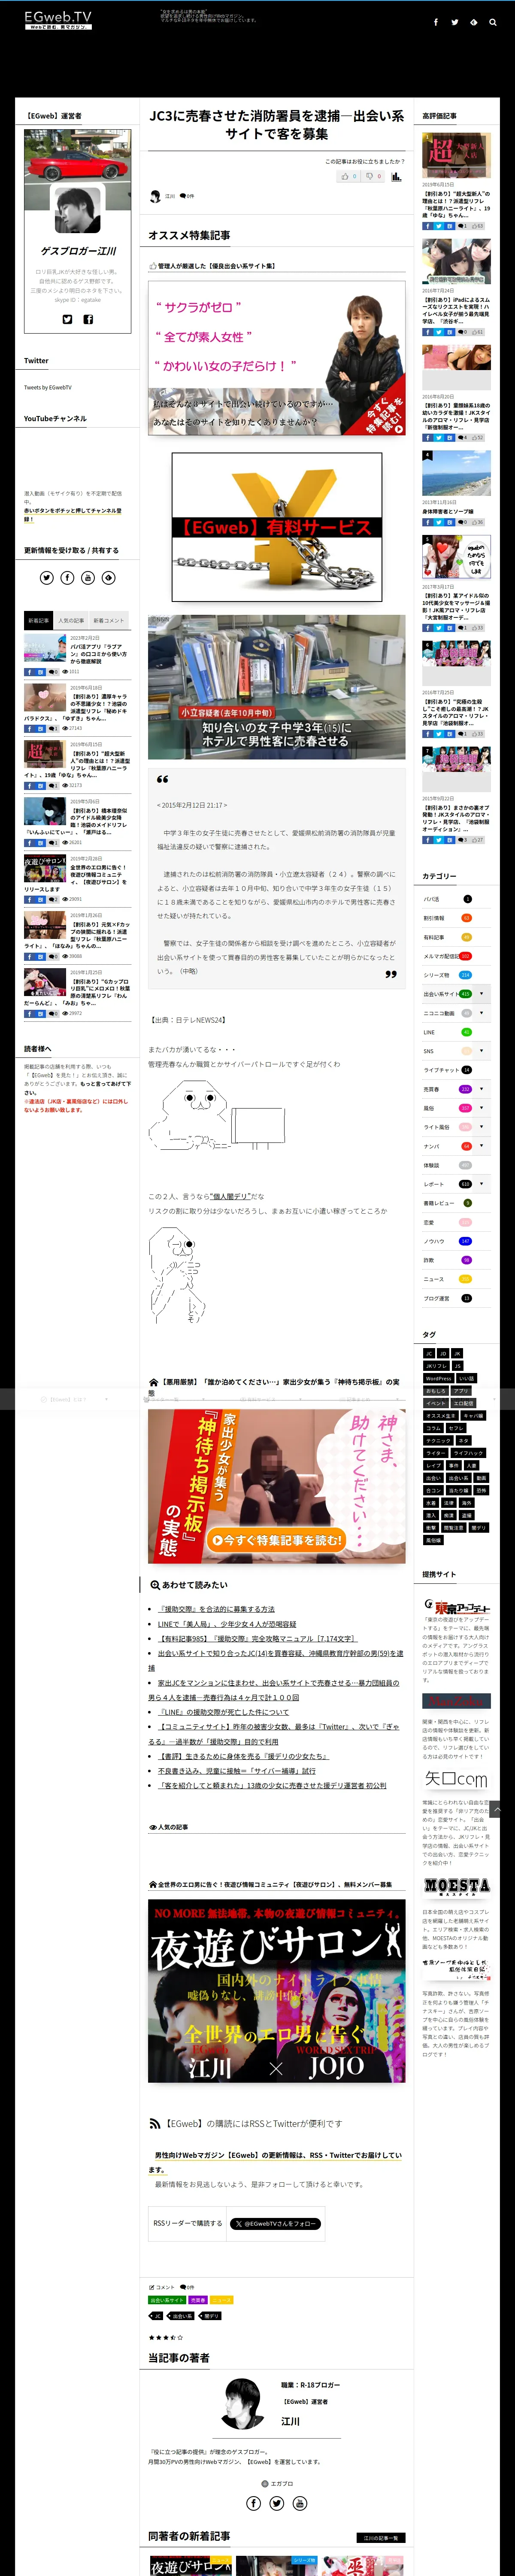515x2576 pixels.
Task: Select the WordPress tag
Action: [438, 1379]
